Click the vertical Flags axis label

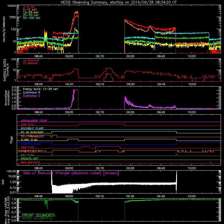11,140
